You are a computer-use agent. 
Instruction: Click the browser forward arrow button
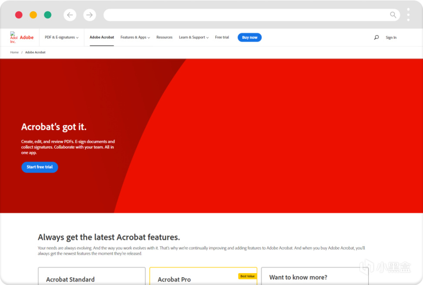pos(90,15)
